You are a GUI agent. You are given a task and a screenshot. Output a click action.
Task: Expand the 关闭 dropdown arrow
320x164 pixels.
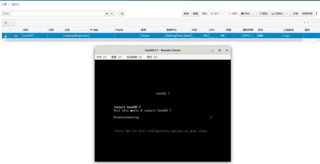[254, 14]
